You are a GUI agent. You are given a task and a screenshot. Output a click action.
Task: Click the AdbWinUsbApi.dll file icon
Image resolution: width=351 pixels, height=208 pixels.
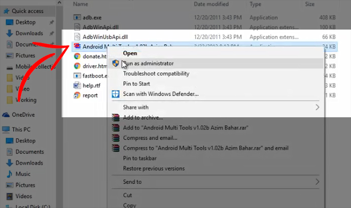77,37
